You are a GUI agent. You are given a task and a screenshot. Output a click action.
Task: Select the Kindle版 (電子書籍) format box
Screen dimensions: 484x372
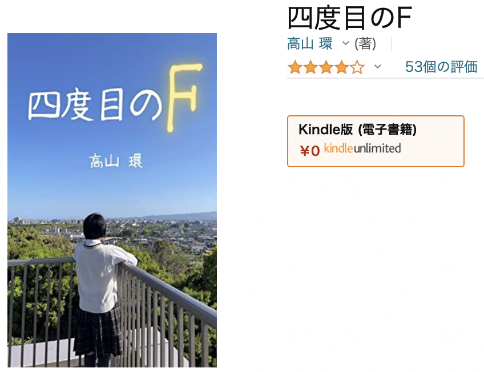click(x=376, y=141)
